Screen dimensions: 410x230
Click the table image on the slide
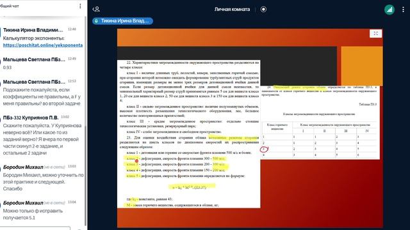[x=320, y=122]
